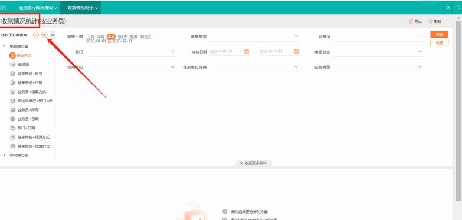462x220 pixels.
Task: Click the orange 查询 button
Action: pyautogui.click(x=440, y=34)
